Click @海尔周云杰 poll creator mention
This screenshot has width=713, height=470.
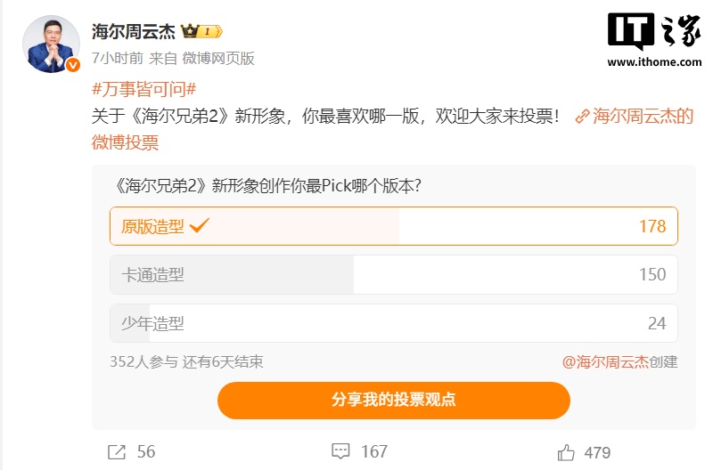(x=605, y=361)
